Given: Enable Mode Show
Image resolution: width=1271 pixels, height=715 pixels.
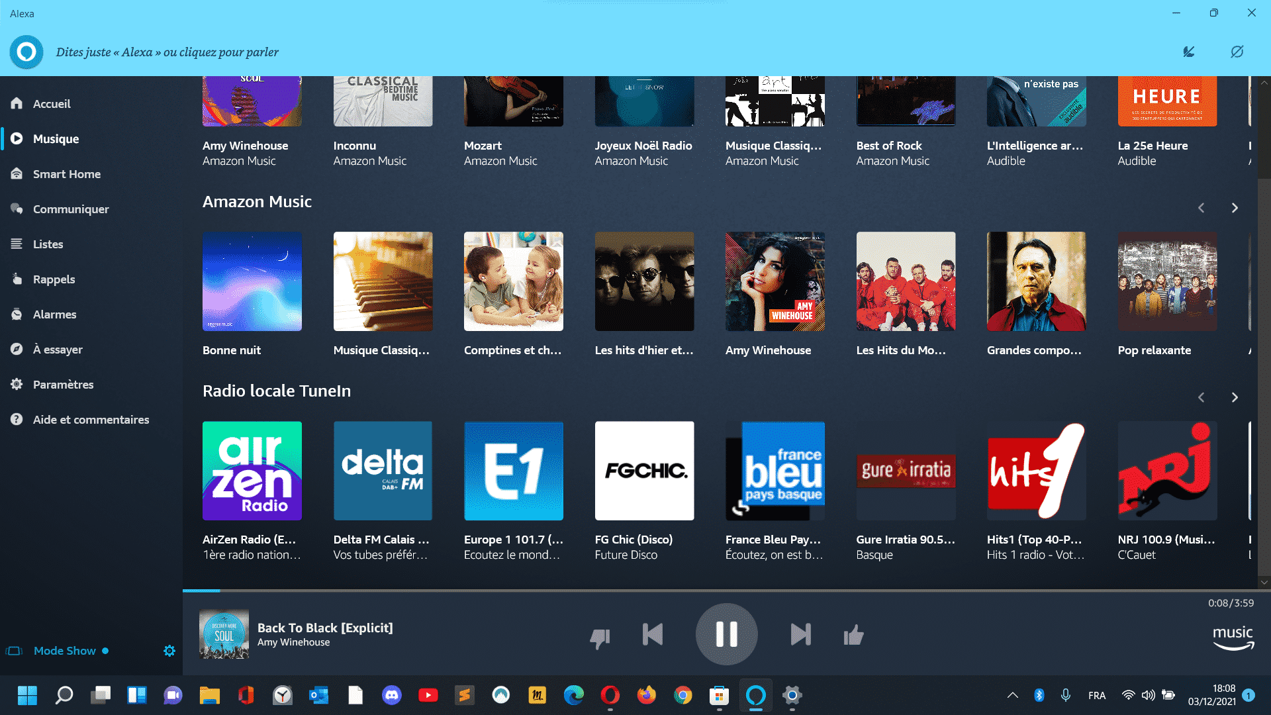Looking at the screenshot, I should pyautogui.click(x=65, y=651).
